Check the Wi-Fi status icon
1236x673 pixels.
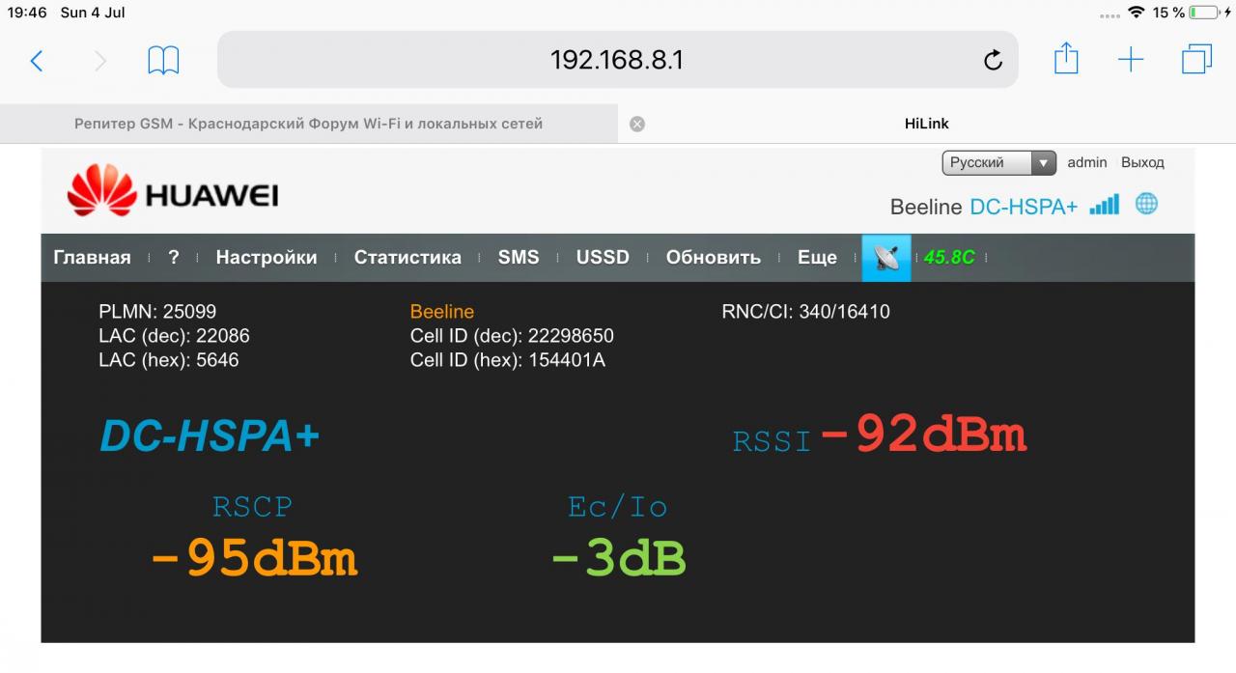(1136, 13)
